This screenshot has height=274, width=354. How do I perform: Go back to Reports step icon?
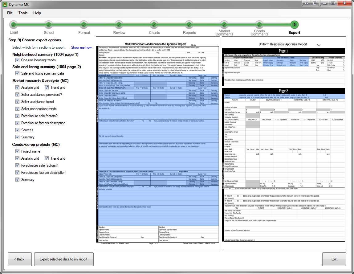189,25
